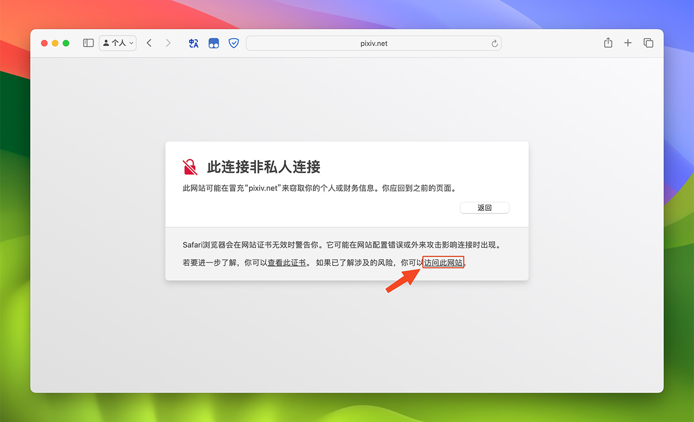Open the shield checkmark extension
The image size is (694, 422).
(x=234, y=44)
